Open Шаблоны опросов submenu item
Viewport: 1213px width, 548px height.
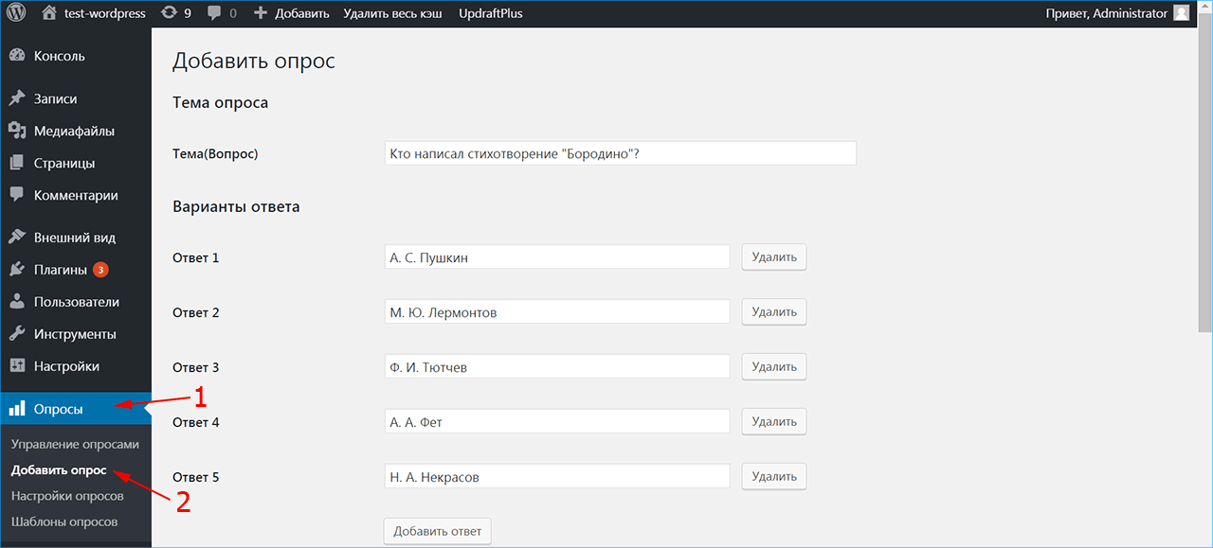(x=64, y=521)
